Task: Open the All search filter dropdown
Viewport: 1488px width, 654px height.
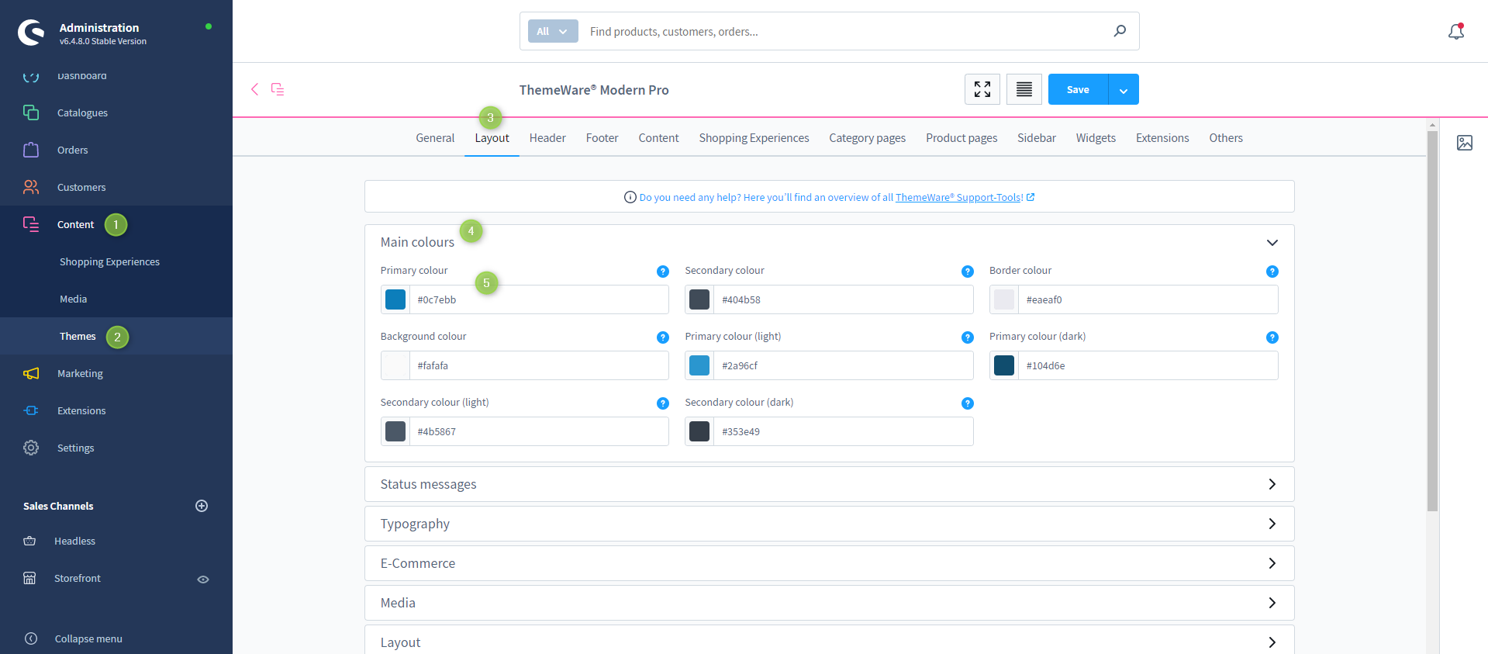Action: click(x=552, y=31)
